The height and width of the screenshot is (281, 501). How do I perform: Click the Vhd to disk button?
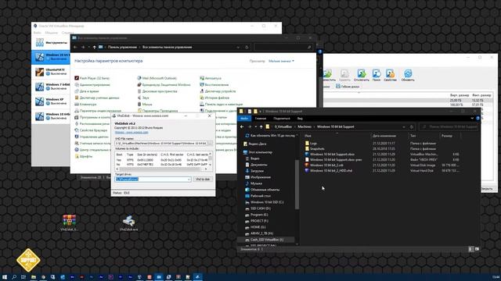[x=203, y=179]
